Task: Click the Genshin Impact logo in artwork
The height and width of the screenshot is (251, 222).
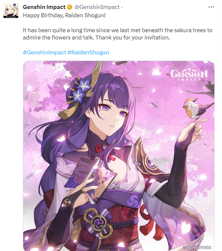Action: click(189, 74)
